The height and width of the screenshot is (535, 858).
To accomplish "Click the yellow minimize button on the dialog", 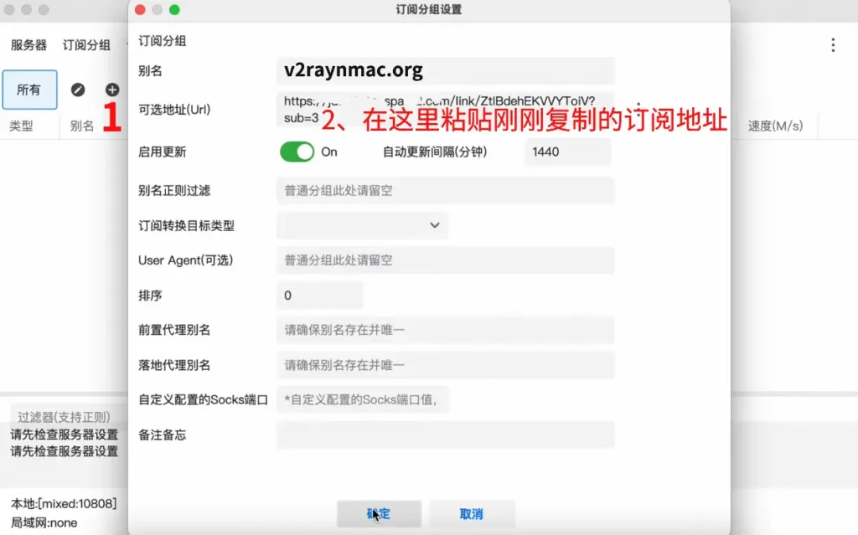I will 158,10.
